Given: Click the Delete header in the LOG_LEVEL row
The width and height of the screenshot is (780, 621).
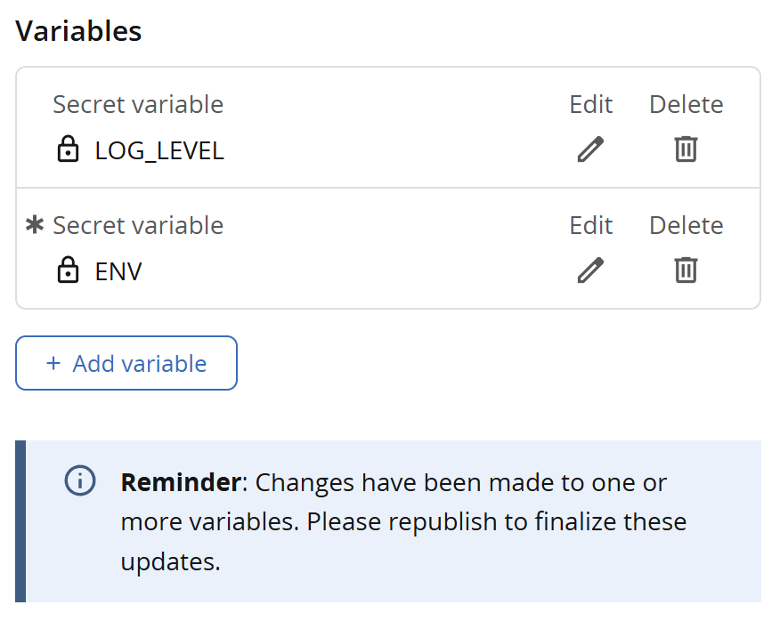Looking at the screenshot, I should click(x=686, y=104).
